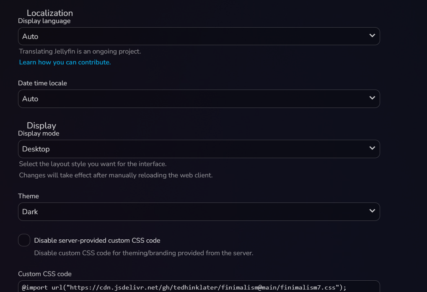Click the 'Disable server-provided custom CSS code' label text
Screen dimensions: 427x292
coord(97,241)
